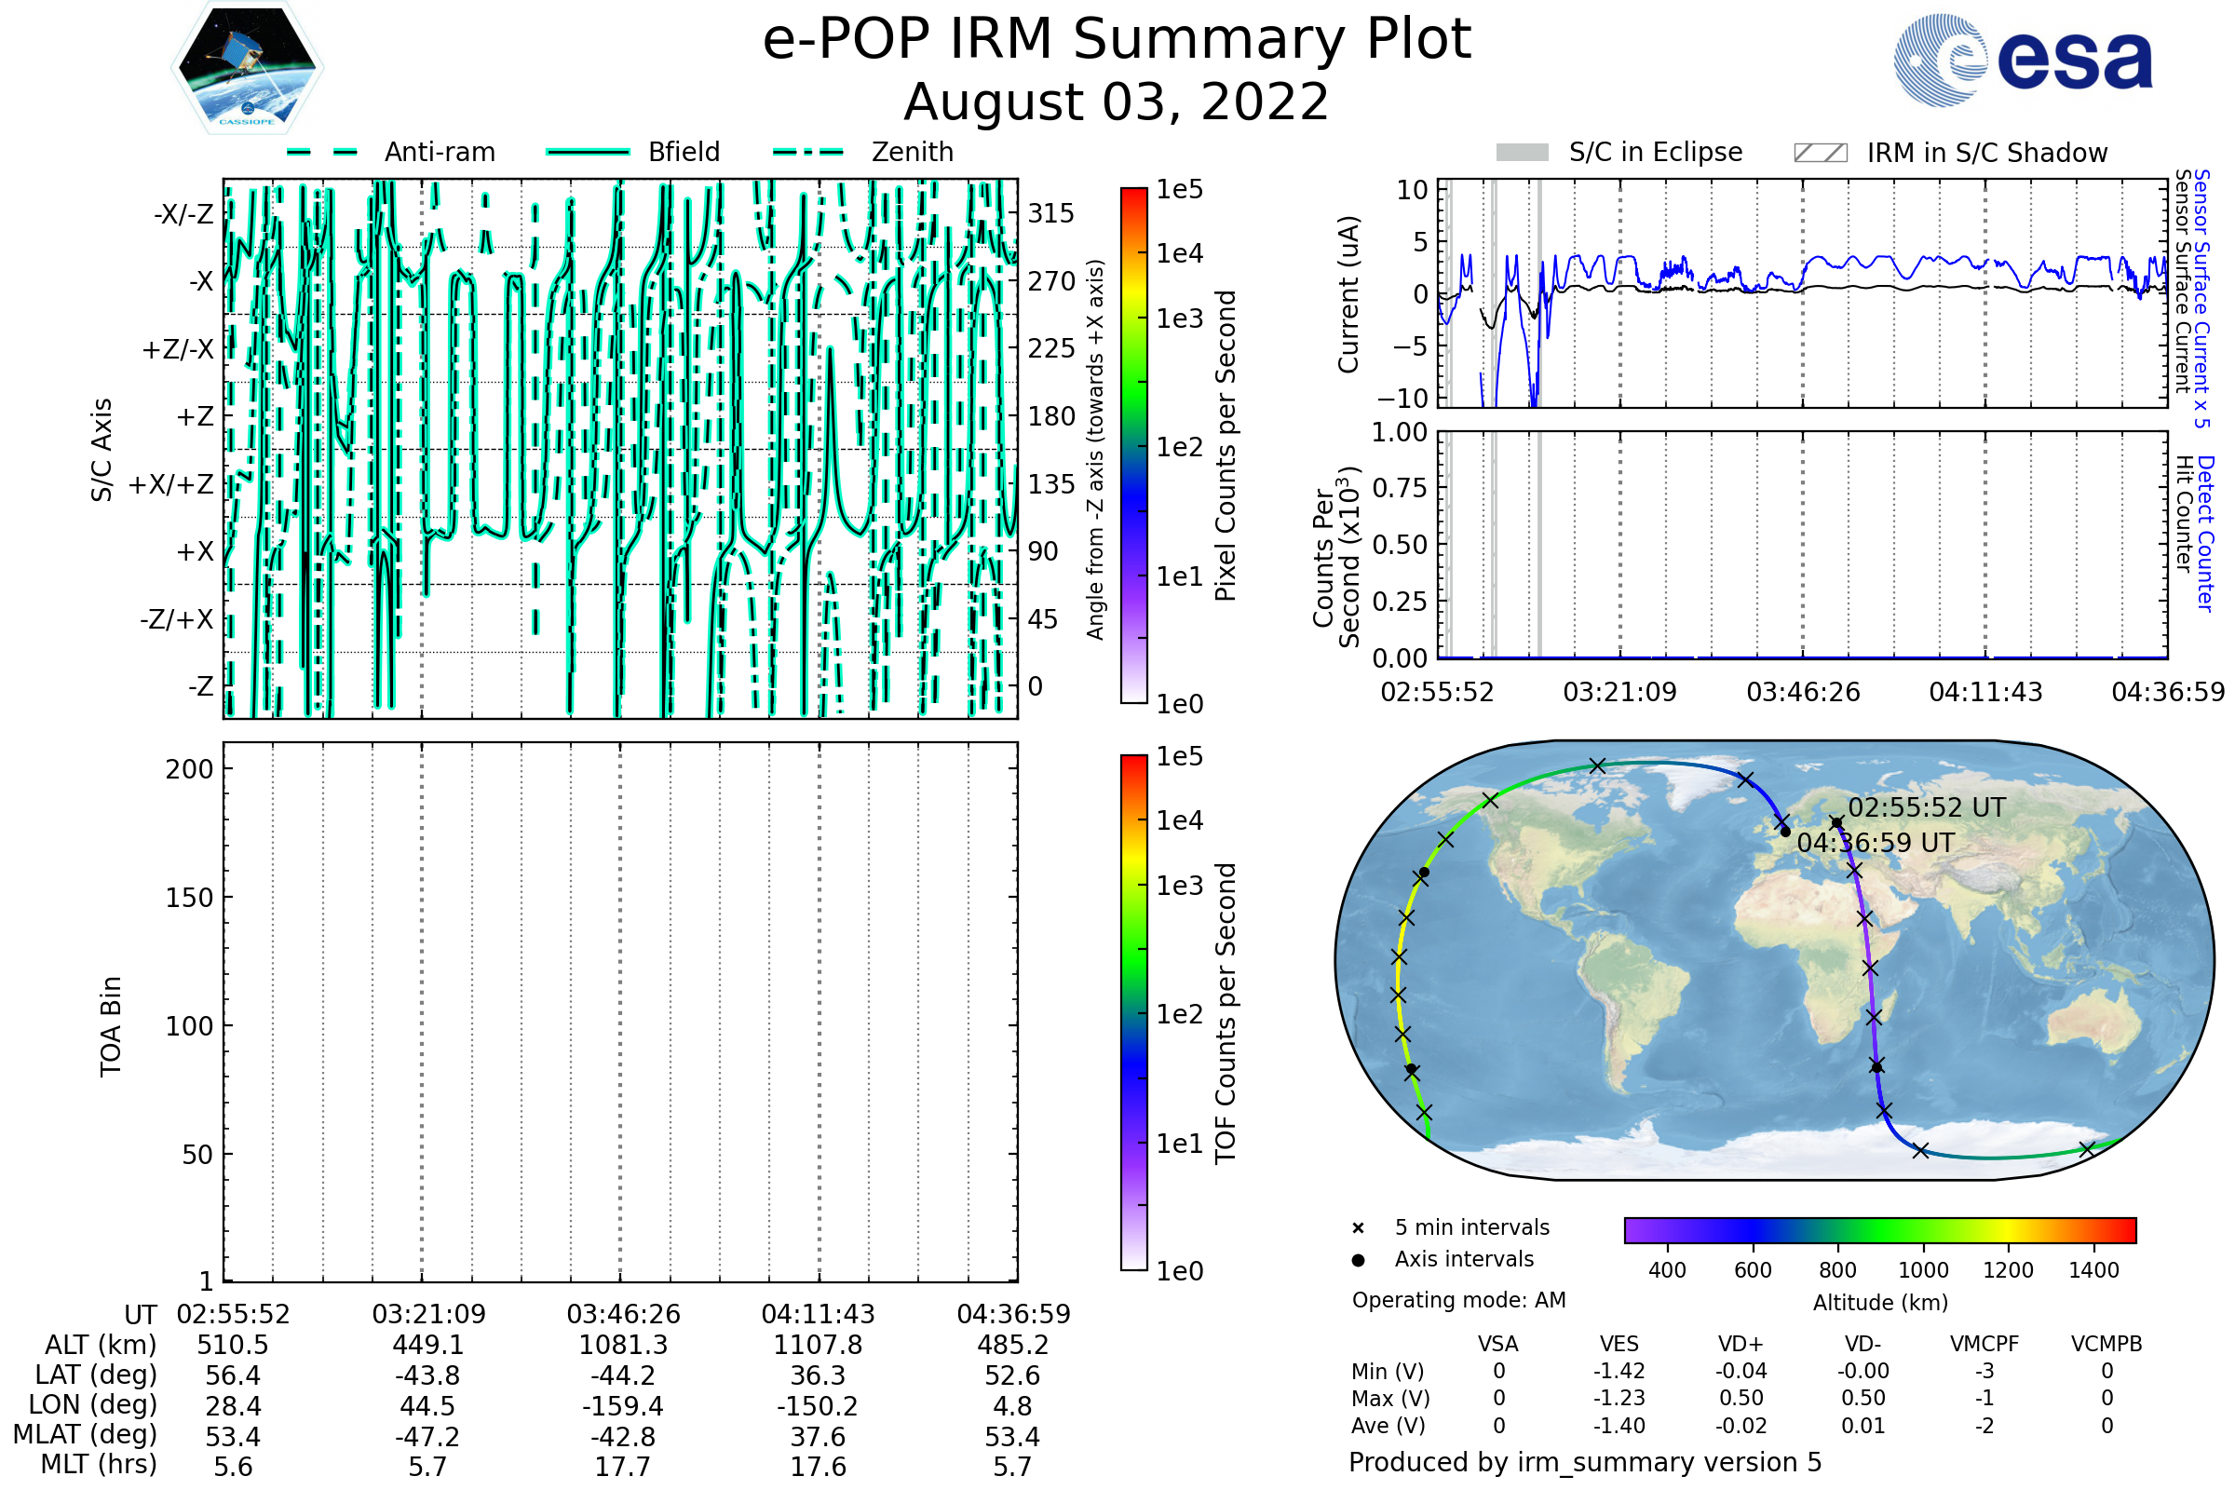Click the Altitude (km) color scale

pos(1879,1229)
